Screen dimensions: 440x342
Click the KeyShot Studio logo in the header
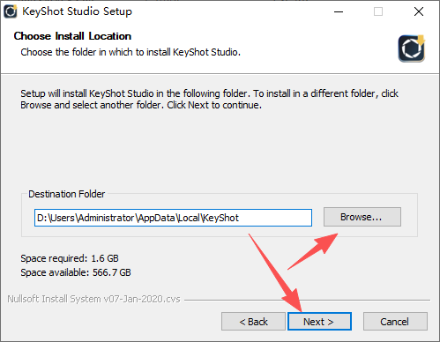pyautogui.click(x=412, y=48)
